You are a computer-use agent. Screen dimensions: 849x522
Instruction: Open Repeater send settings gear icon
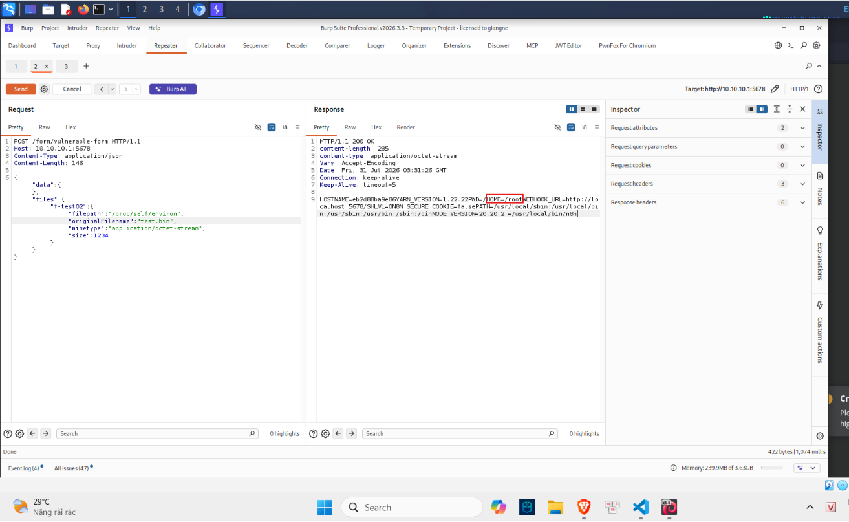click(44, 89)
